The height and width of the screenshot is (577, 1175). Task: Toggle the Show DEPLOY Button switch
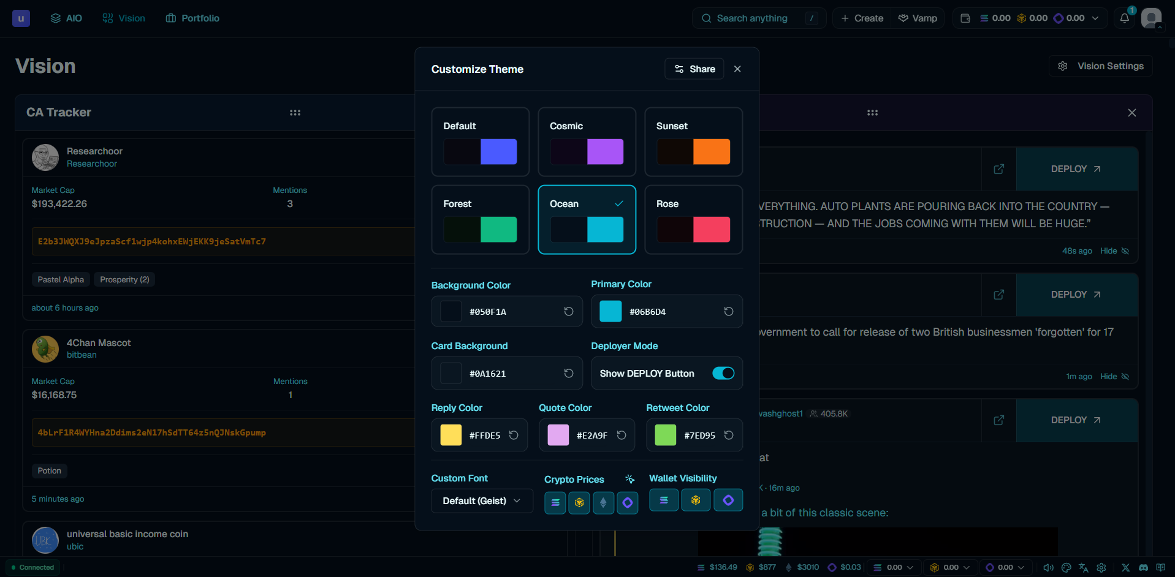(x=723, y=374)
